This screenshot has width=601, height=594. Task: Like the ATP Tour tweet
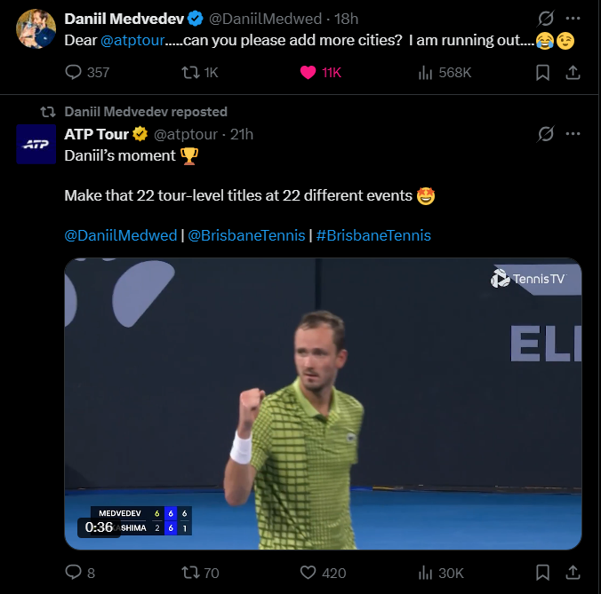[x=308, y=573]
